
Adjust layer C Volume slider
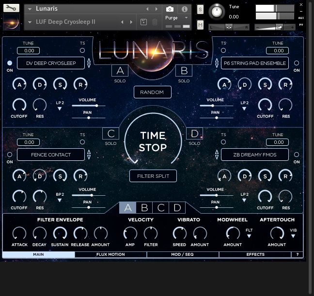pyautogui.click(x=89, y=195)
